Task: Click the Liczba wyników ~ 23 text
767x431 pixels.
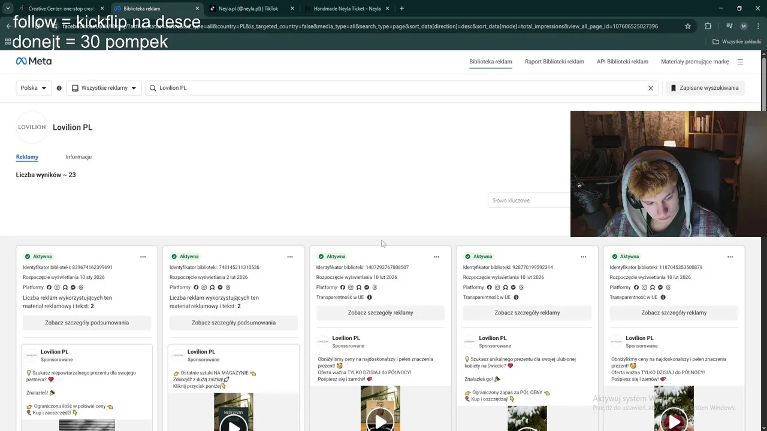Action: click(x=46, y=175)
